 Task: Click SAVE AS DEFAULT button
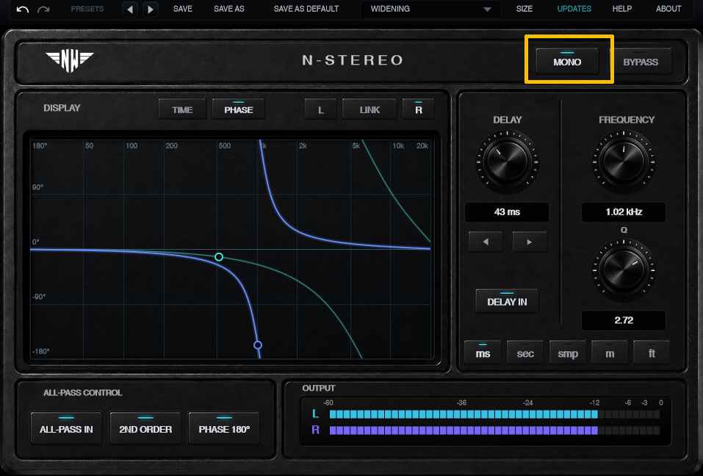[x=306, y=9]
